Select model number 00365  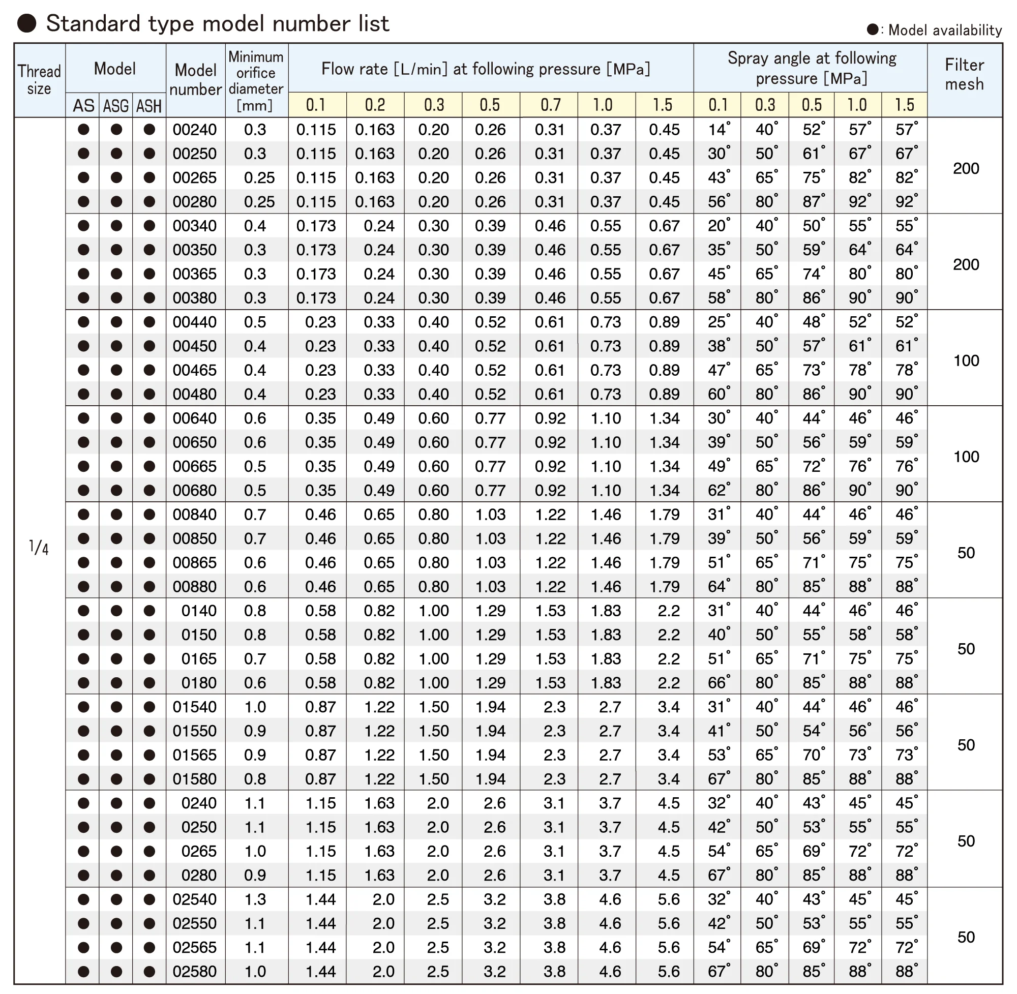pos(195,274)
